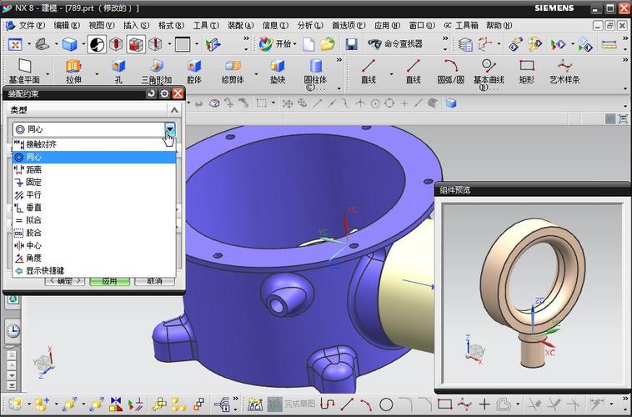Screen dimensions: 632x417
Task: Select the 腔体 pocket tool
Action: point(194,71)
